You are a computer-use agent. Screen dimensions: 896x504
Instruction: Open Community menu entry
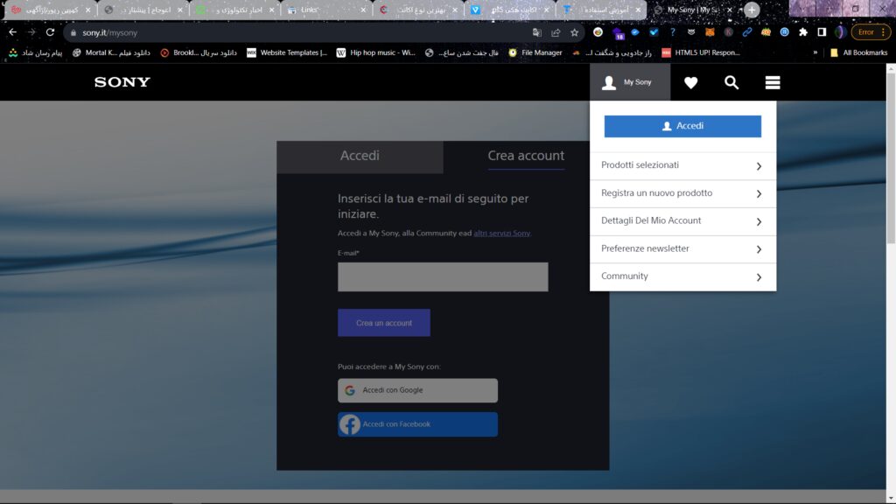[x=682, y=276]
